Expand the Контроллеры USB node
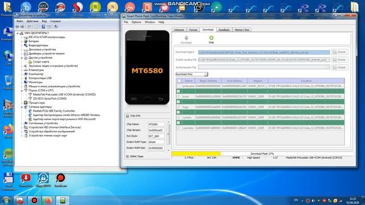 [x=22, y=78]
